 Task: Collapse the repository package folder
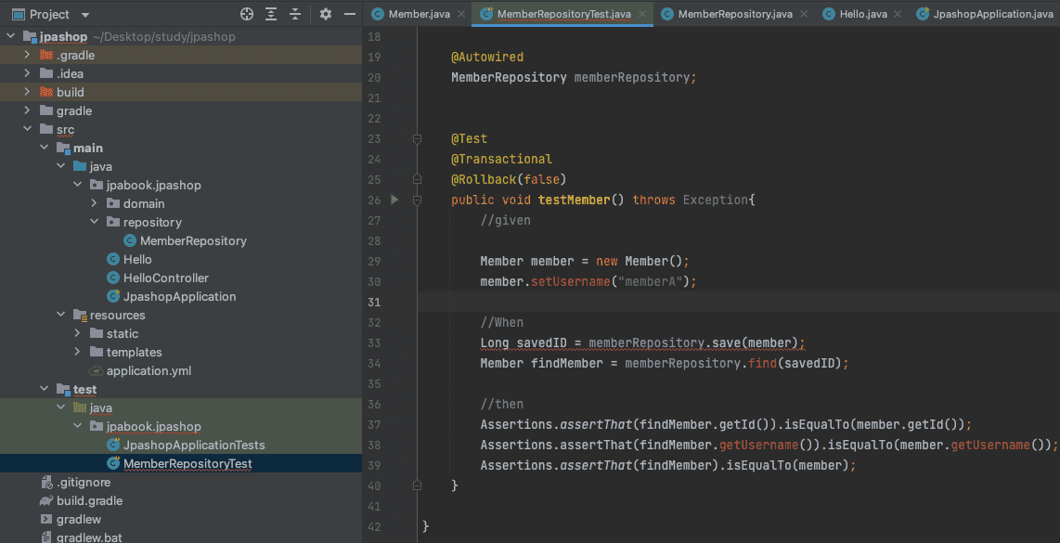point(95,222)
